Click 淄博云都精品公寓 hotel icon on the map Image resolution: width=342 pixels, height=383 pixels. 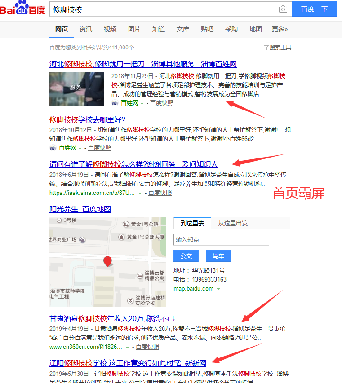140,276
